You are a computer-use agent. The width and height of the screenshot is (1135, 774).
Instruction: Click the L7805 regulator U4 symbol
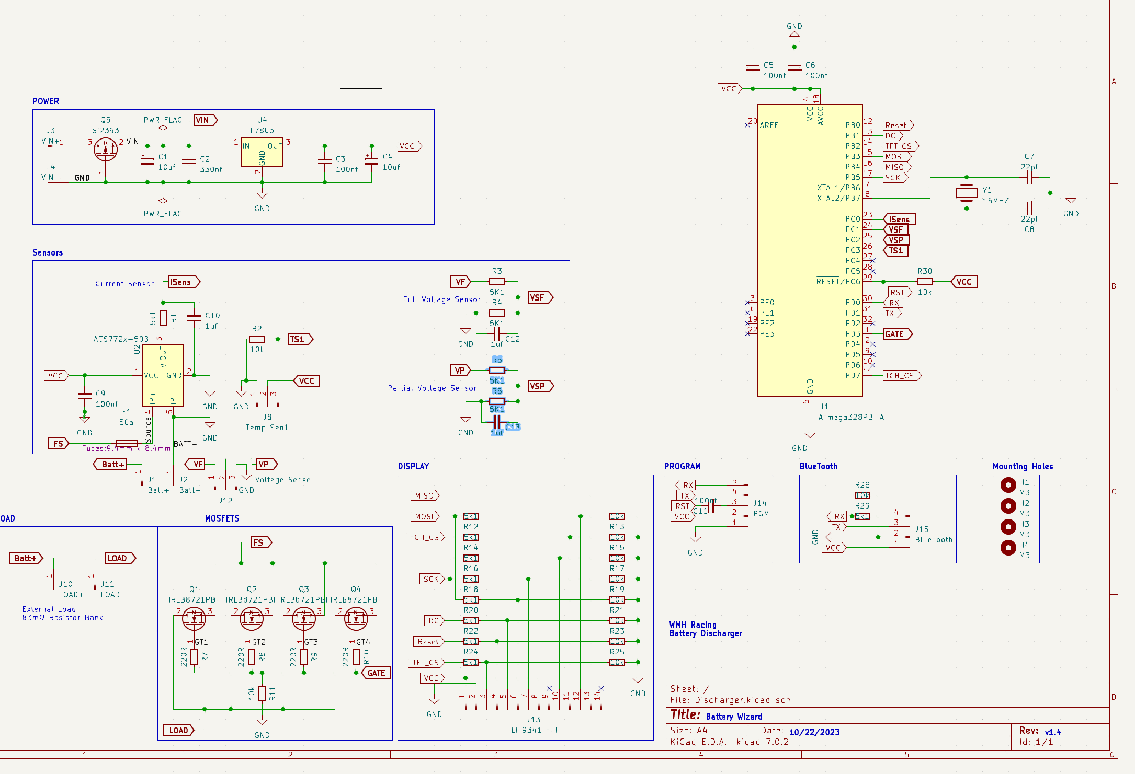tap(262, 152)
